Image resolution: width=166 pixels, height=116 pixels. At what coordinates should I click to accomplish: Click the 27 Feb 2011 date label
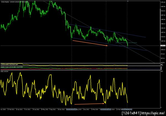pos(11,109)
